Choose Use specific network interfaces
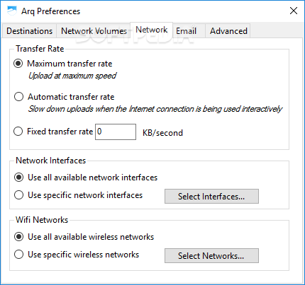Viewport: 305px width, 285px height. [18, 195]
